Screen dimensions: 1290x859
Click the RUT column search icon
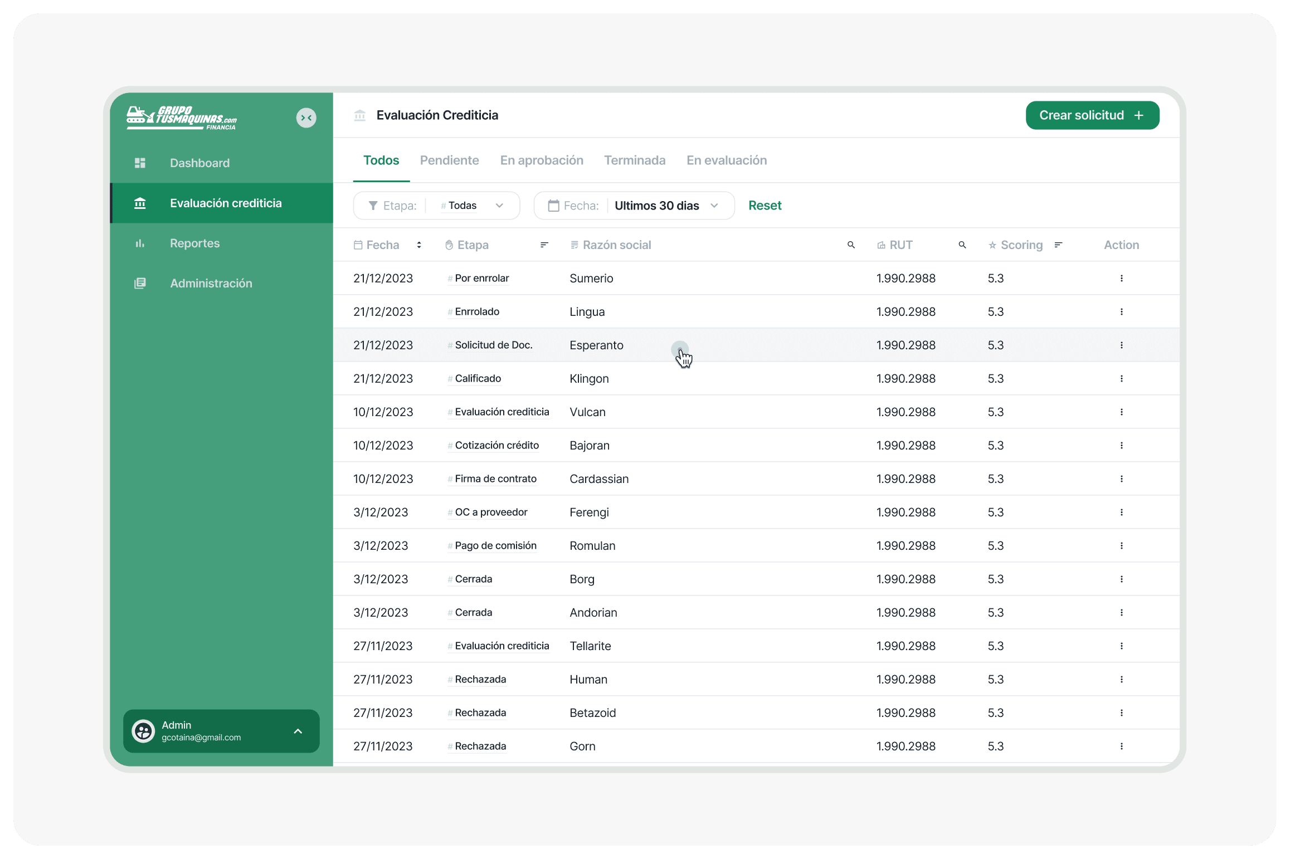(962, 245)
